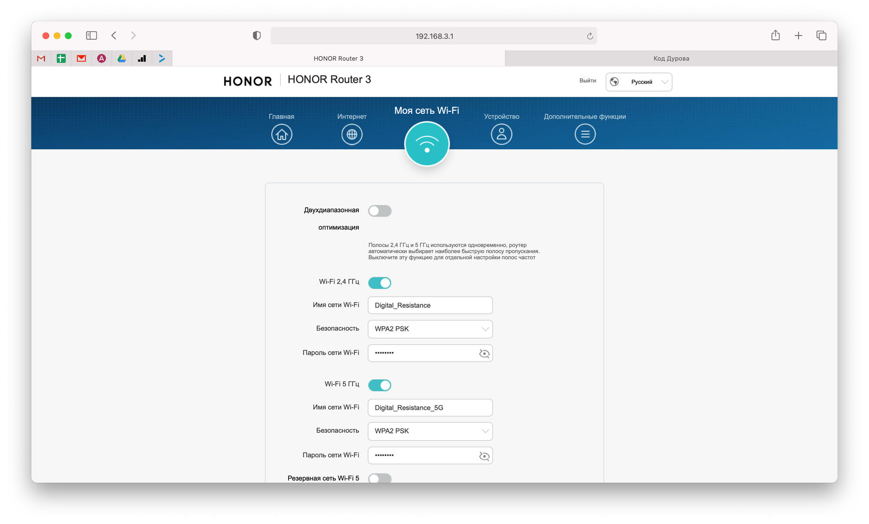Open the bar chart analytics favorite icon
Image resolution: width=869 pixels, height=524 pixels.
click(x=142, y=58)
